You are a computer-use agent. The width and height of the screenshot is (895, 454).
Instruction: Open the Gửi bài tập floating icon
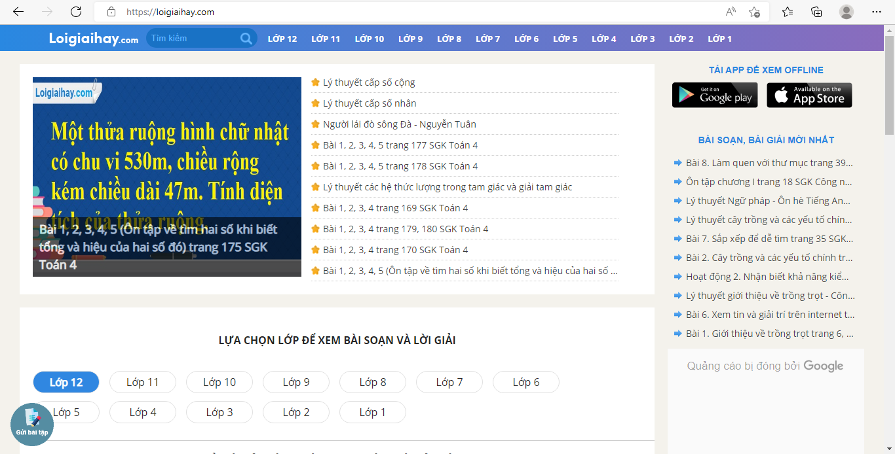(32, 425)
